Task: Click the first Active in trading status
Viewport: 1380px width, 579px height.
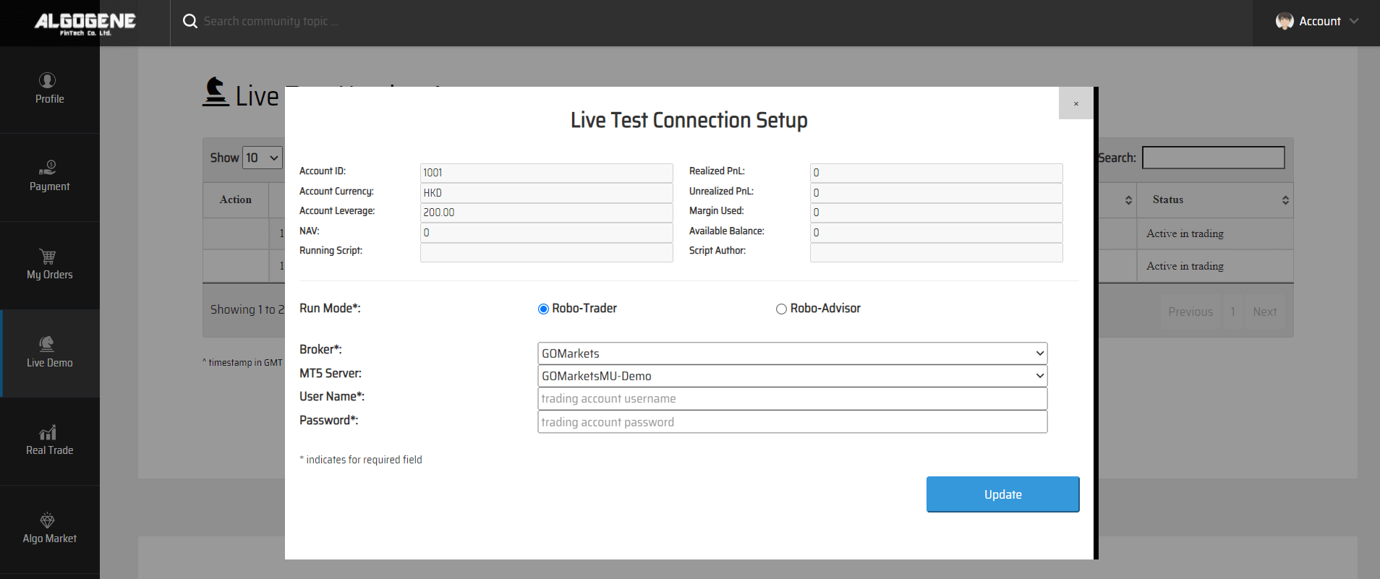Action: pos(1185,233)
